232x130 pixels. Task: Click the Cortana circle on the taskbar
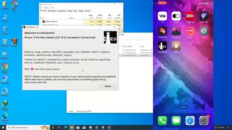53,127
